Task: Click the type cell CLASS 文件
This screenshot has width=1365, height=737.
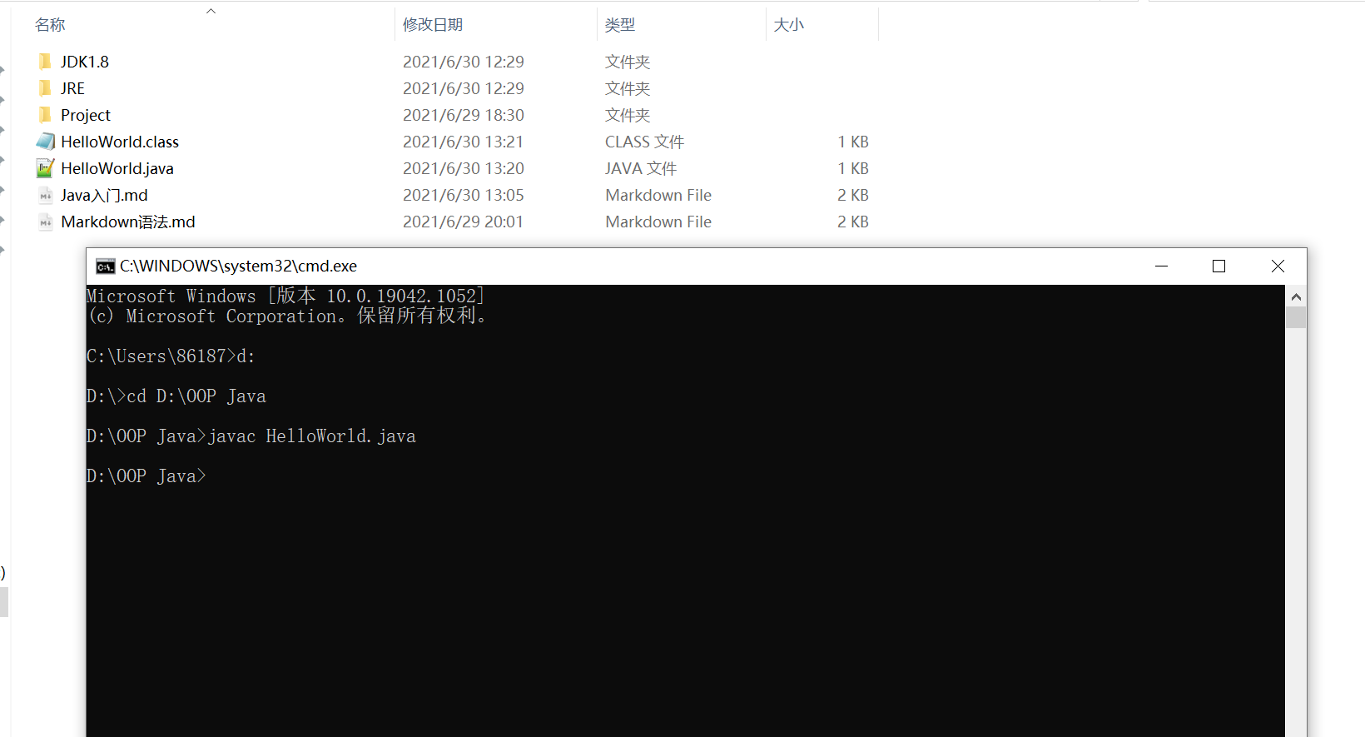Action: (645, 142)
